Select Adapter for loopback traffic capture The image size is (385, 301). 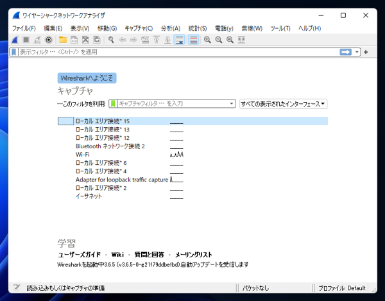coord(193,180)
